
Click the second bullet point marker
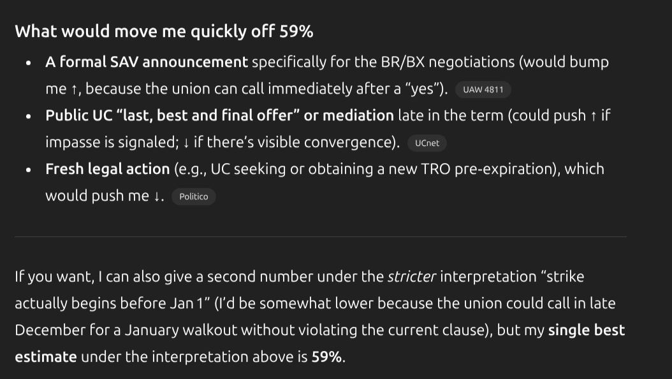tap(29, 117)
